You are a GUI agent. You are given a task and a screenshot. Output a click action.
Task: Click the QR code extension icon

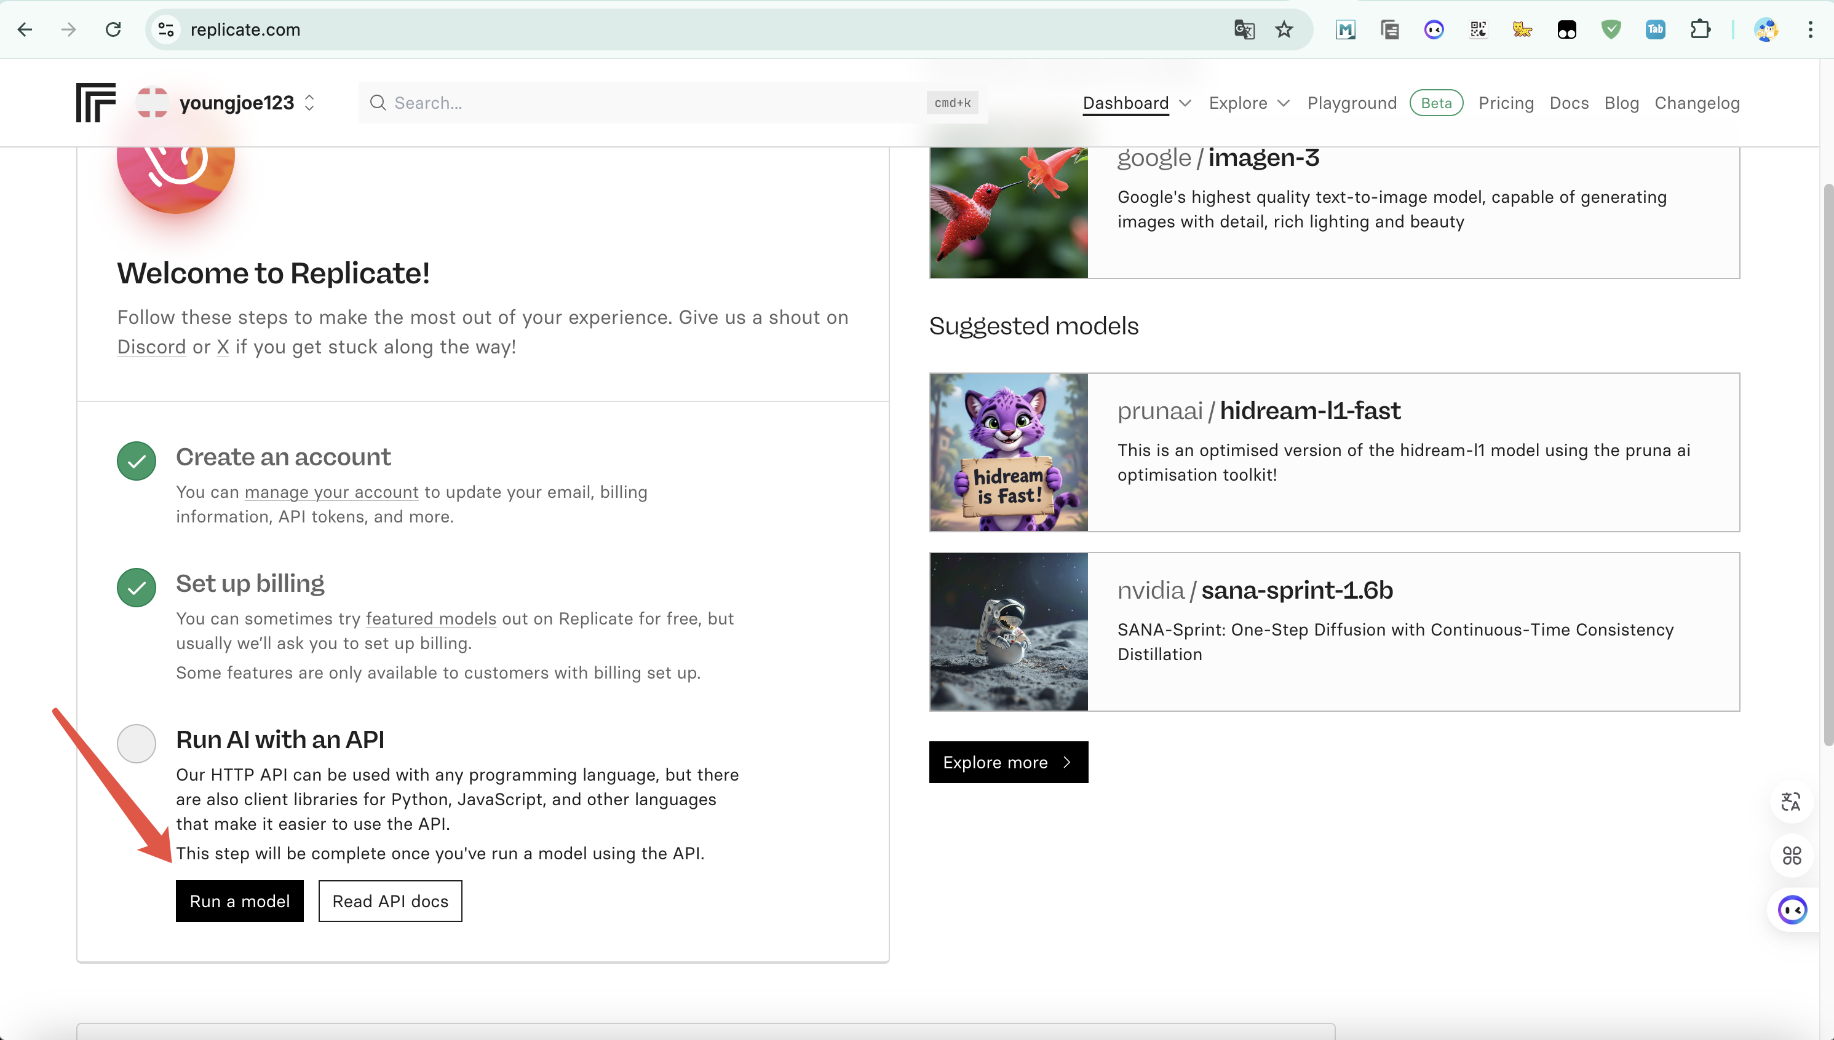pyautogui.click(x=1478, y=30)
